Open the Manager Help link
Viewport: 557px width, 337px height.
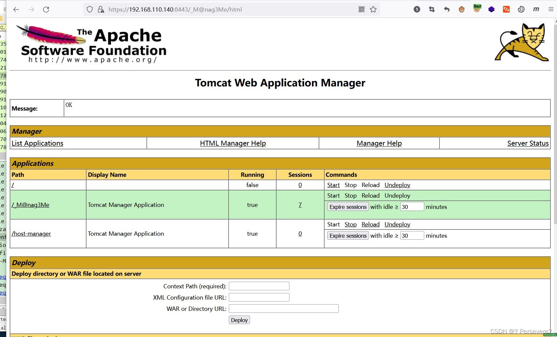point(379,143)
